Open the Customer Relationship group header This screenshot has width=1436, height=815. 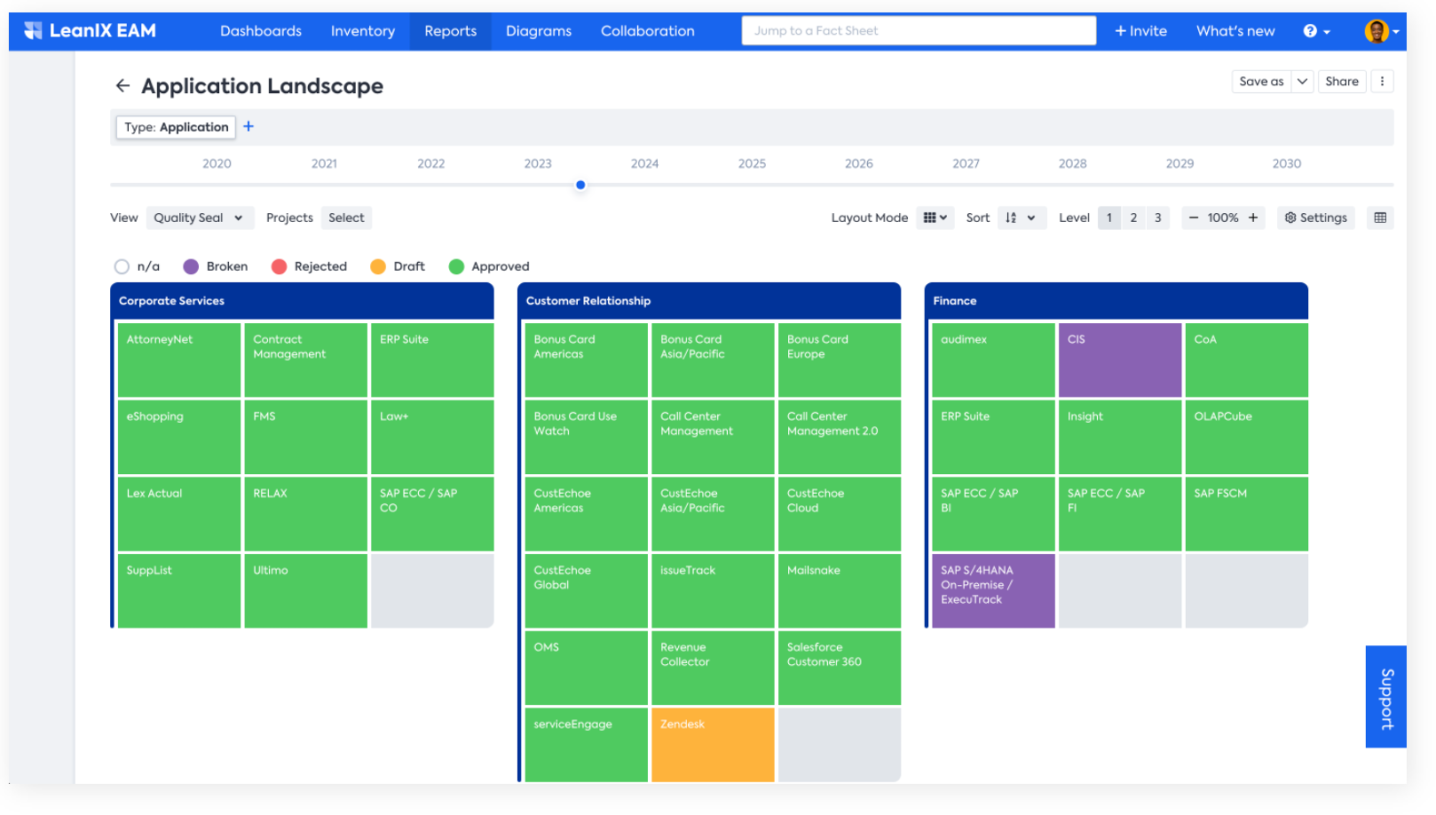(x=709, y=301)
